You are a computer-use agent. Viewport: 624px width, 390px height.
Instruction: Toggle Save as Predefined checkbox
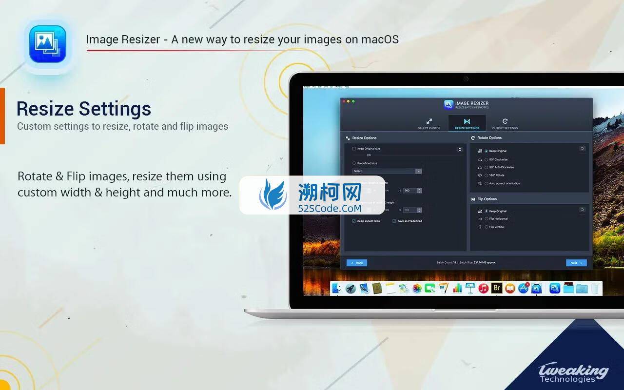coord(394,221)
